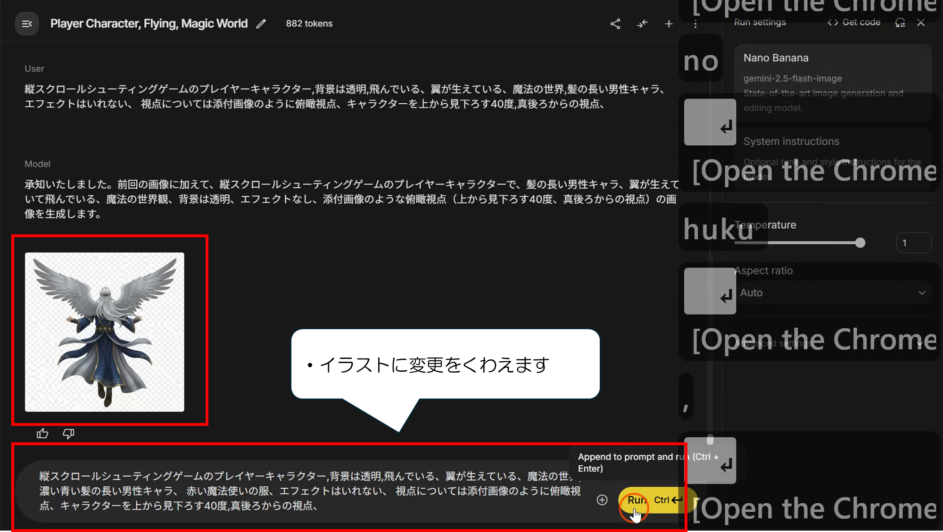Click the "882 tokens" count
943x532 pixels.
tap(309, 24)
